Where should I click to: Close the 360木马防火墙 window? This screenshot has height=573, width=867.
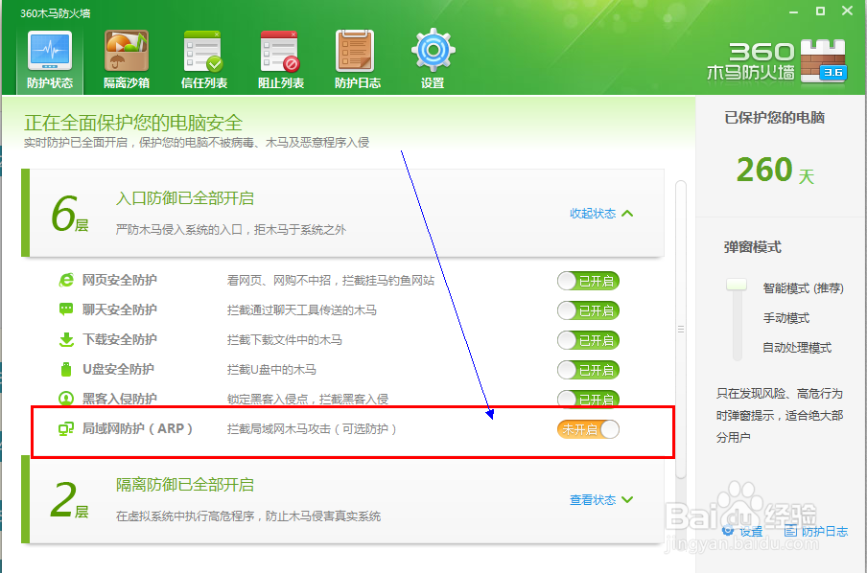click(847, 11)
